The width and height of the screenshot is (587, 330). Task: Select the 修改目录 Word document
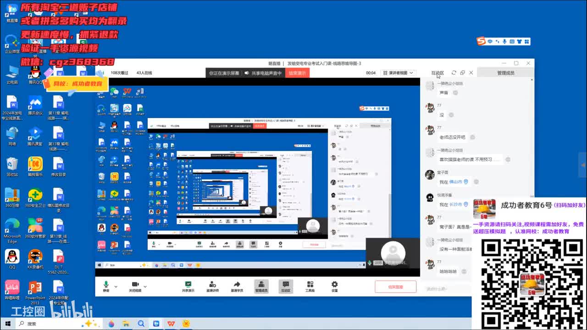tap(58, 167)
